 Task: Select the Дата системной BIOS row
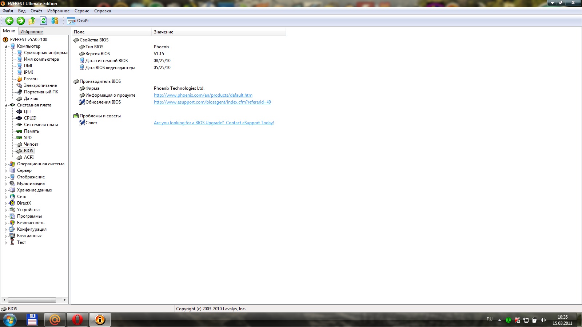coord(179,61)
